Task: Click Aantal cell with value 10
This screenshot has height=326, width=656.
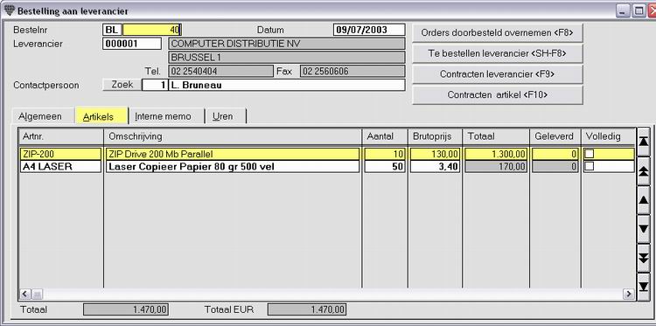Action: [385, 154]
